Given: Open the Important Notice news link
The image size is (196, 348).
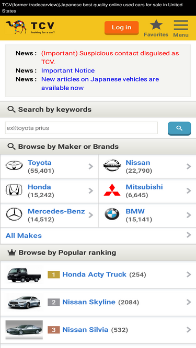Looking at the screenshot, I should [68, 70].
